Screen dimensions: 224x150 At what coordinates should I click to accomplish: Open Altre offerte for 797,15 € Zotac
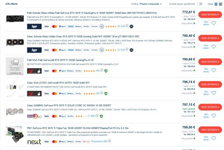coord(206,116)
